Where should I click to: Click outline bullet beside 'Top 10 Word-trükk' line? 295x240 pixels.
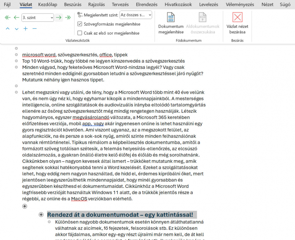[x=16, y=61]
